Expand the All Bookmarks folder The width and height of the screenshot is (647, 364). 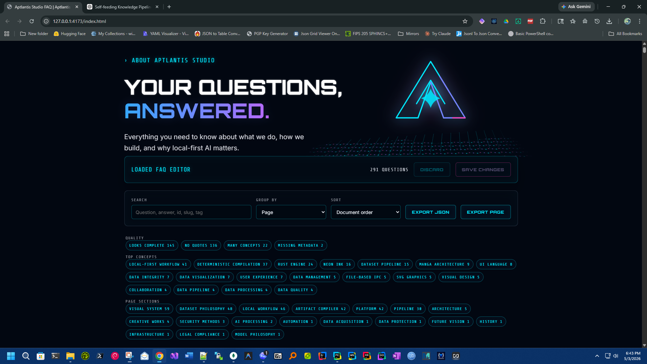coord(625,34)
